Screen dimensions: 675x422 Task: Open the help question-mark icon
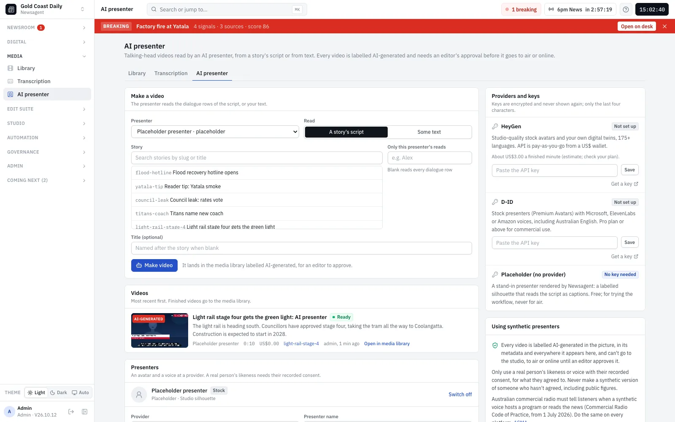626,9
